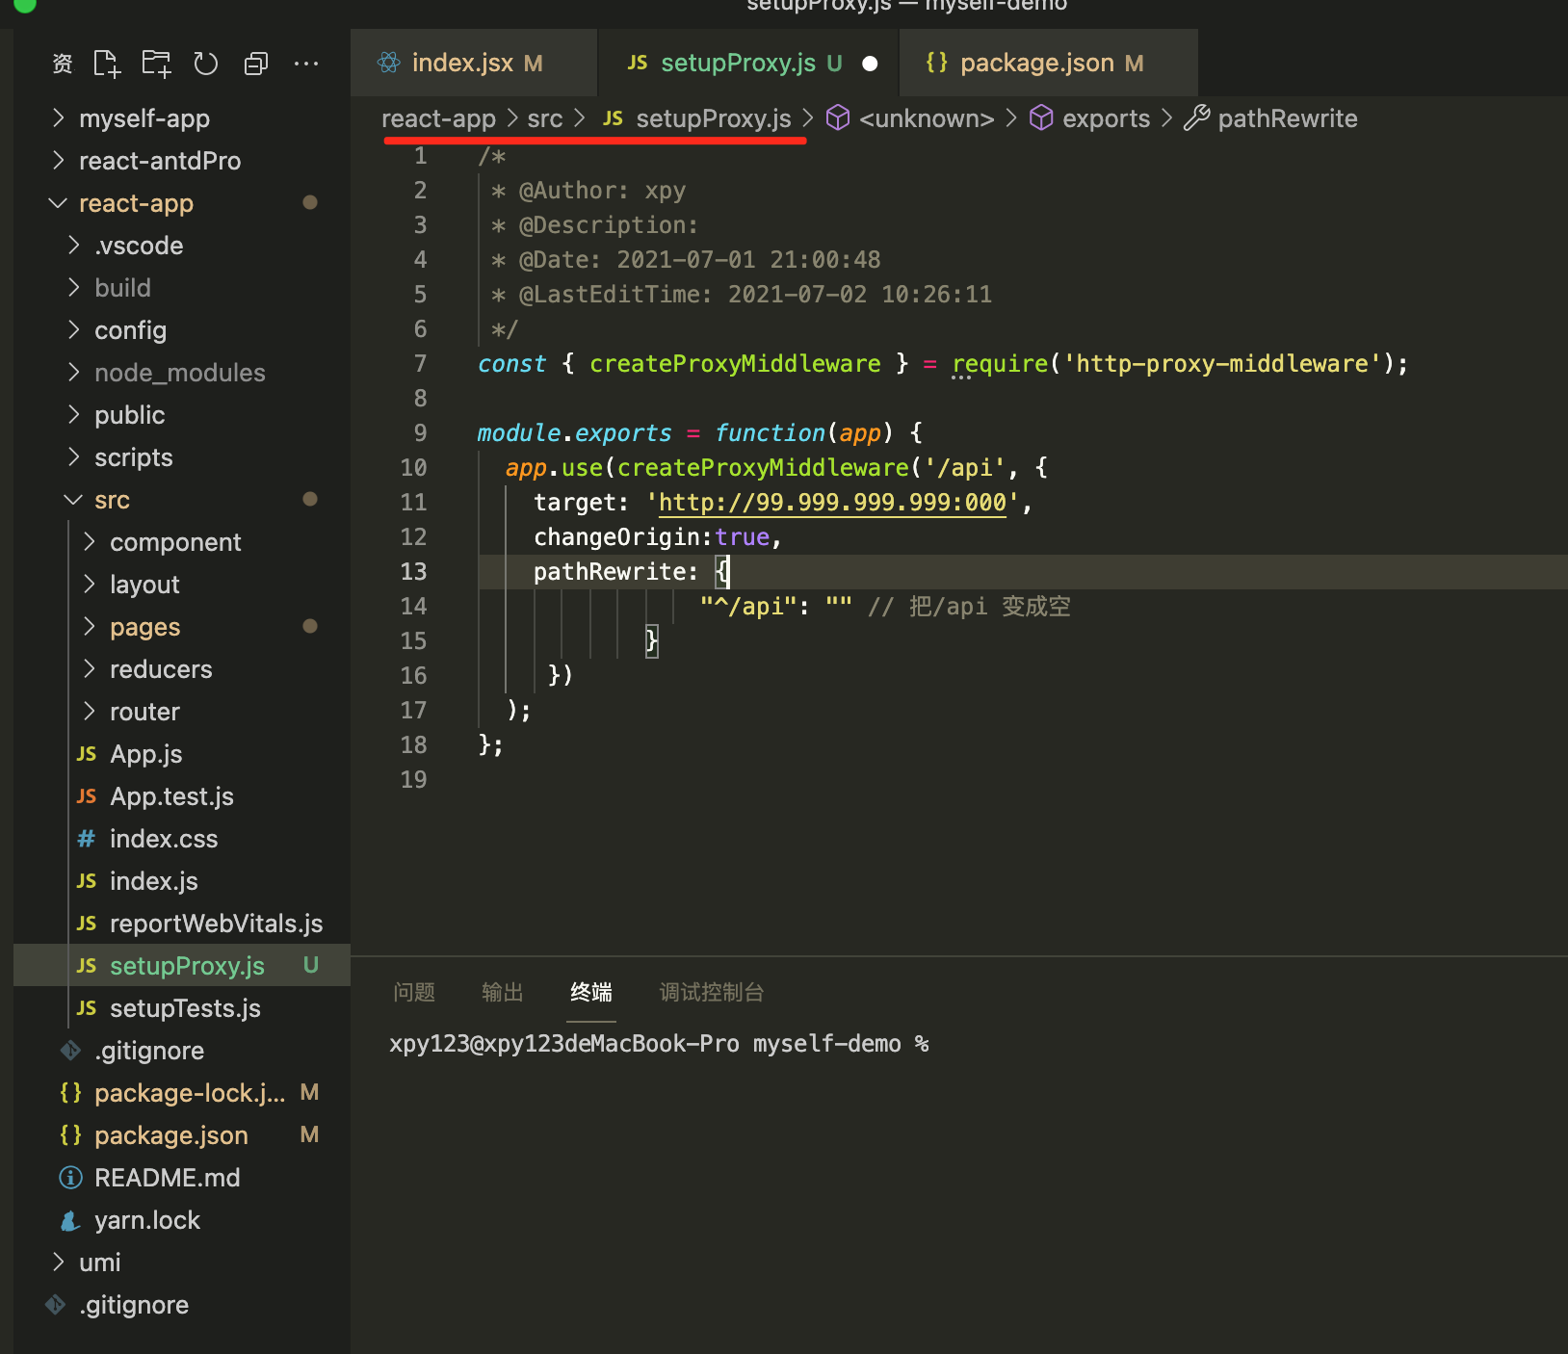Click the React icon on the index.jsx tab

(389, 62)
